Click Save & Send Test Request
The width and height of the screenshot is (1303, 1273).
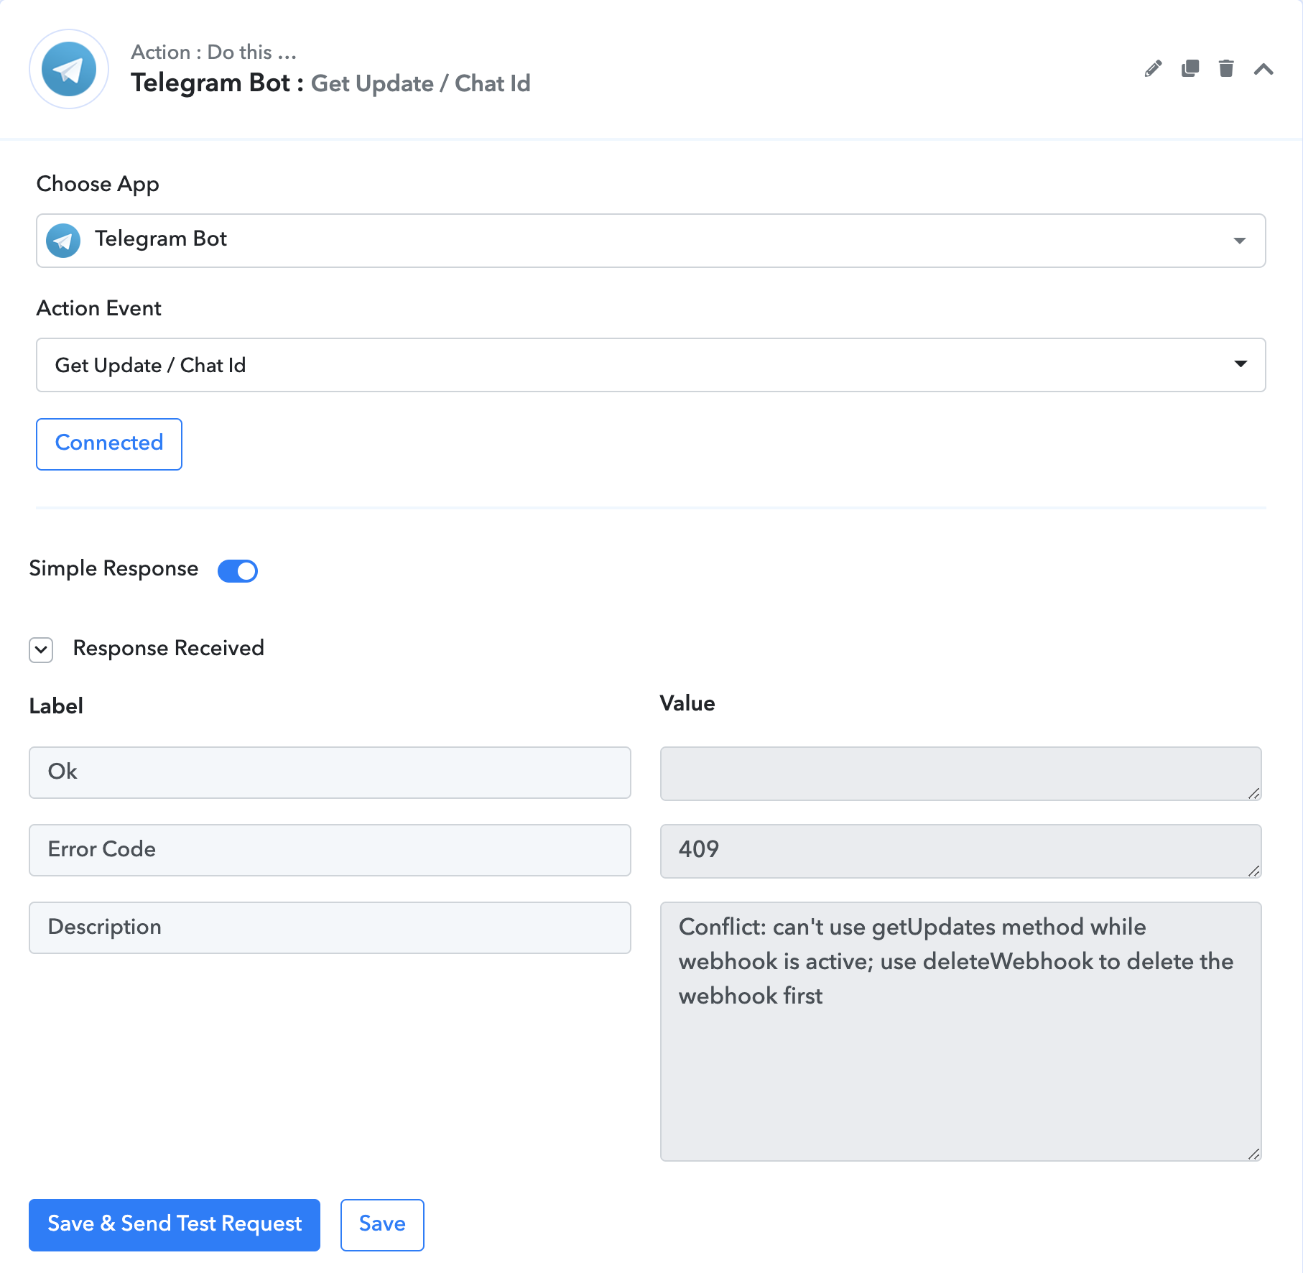click(175, 1225)
